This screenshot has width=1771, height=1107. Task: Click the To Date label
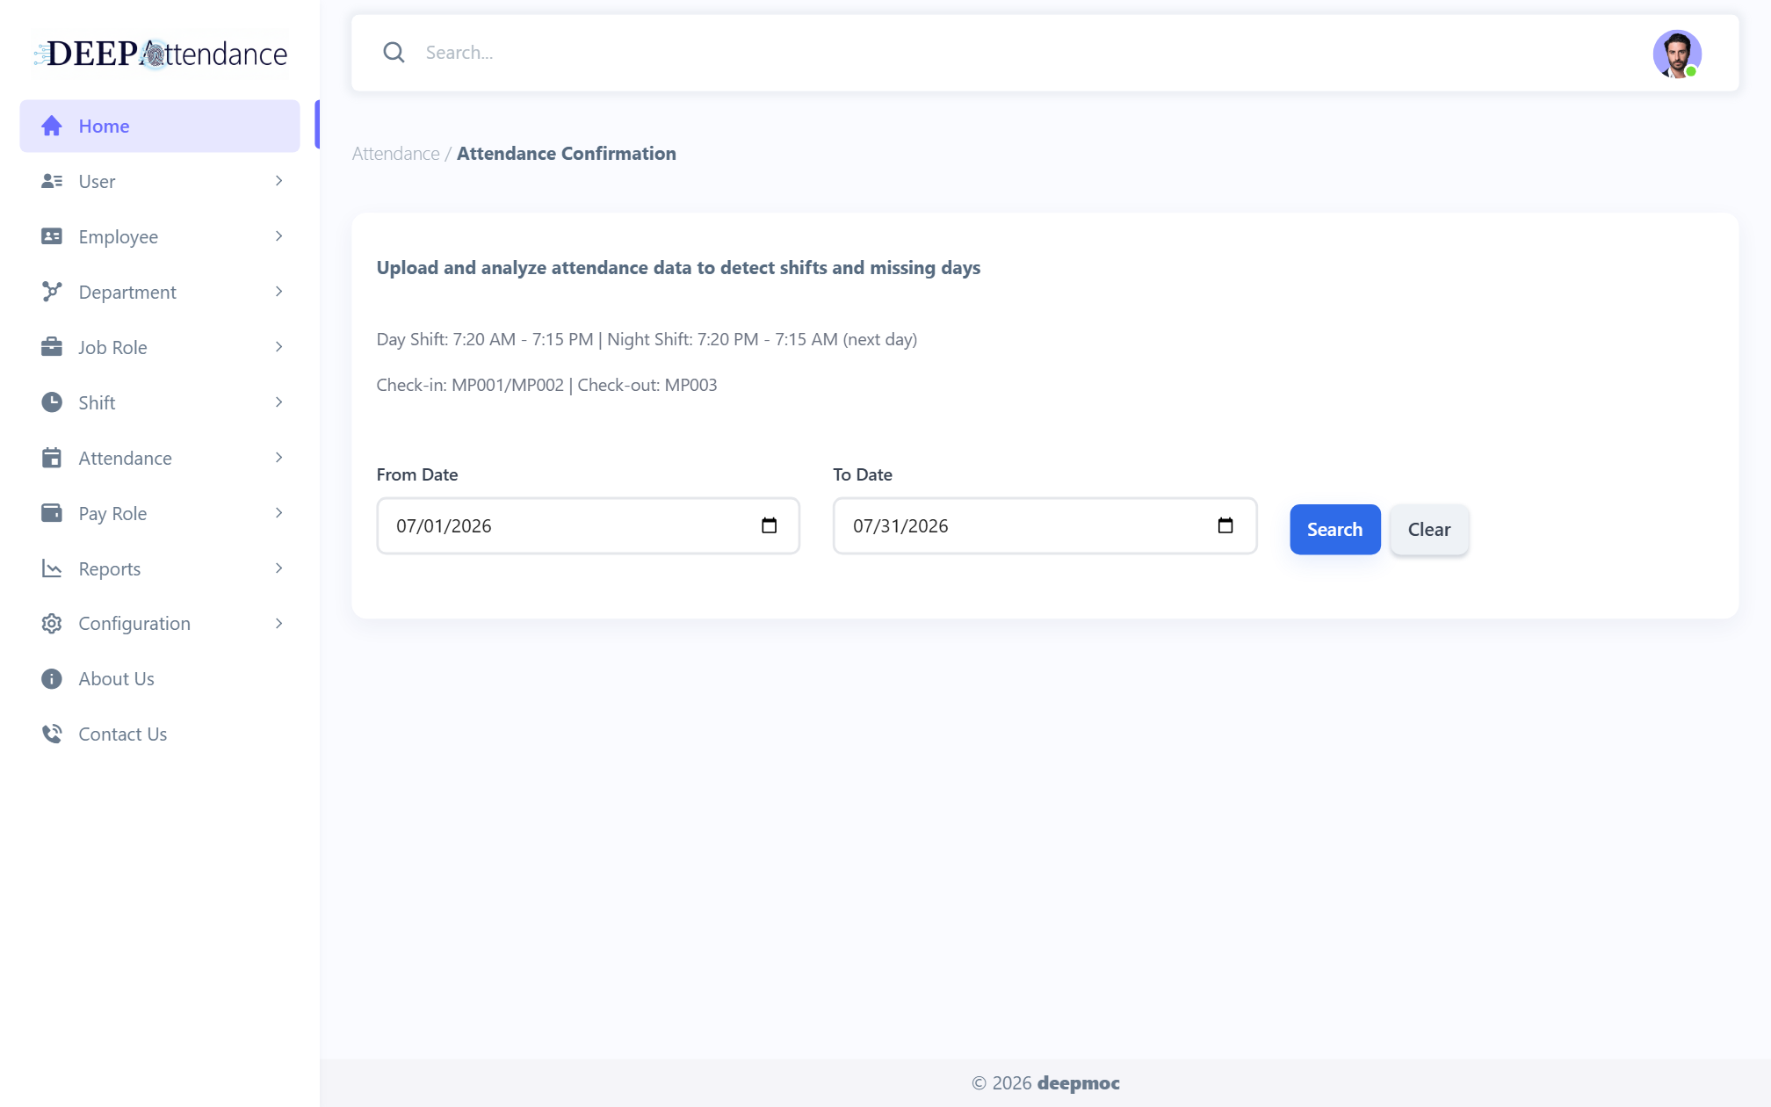click(863, 474)
